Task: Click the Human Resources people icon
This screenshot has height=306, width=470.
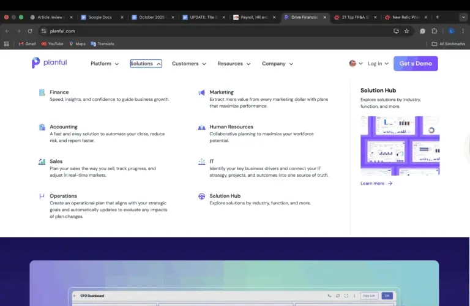Action: 201,127
